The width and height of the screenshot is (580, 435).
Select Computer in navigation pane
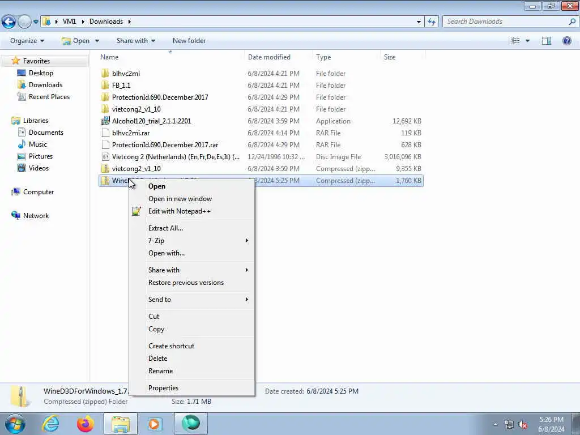click(39, 192)
